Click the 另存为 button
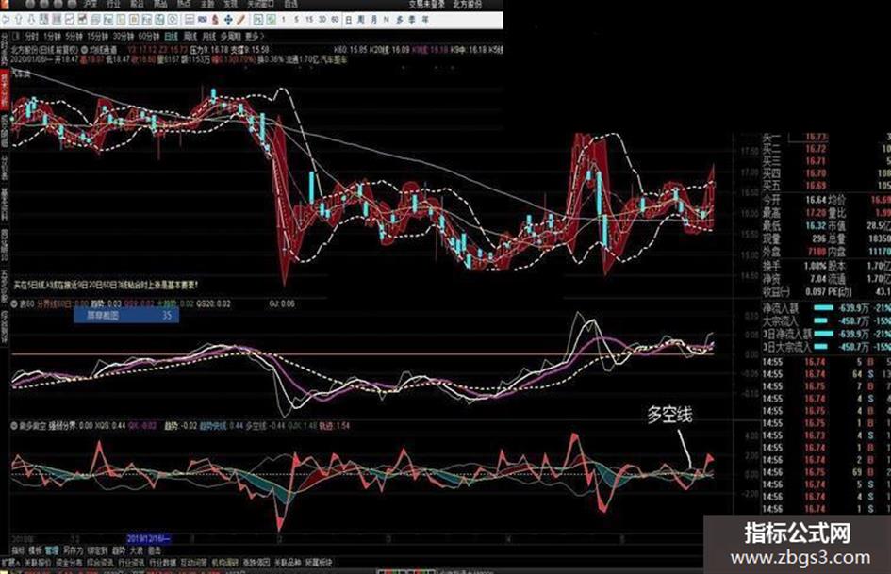 pos(73,550)
